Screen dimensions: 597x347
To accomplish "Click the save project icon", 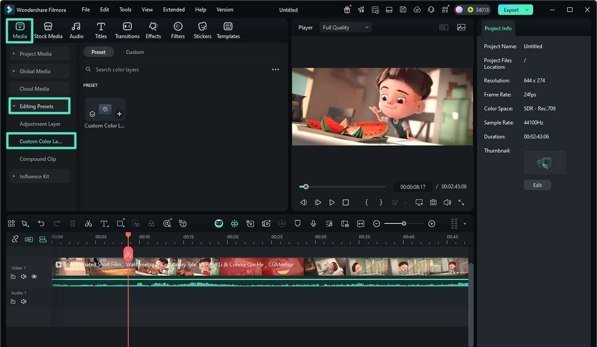I will 403,10.
